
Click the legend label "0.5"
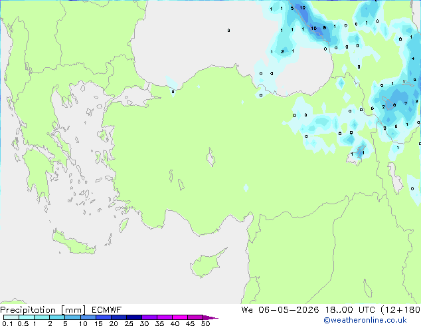tap(23, 323)
